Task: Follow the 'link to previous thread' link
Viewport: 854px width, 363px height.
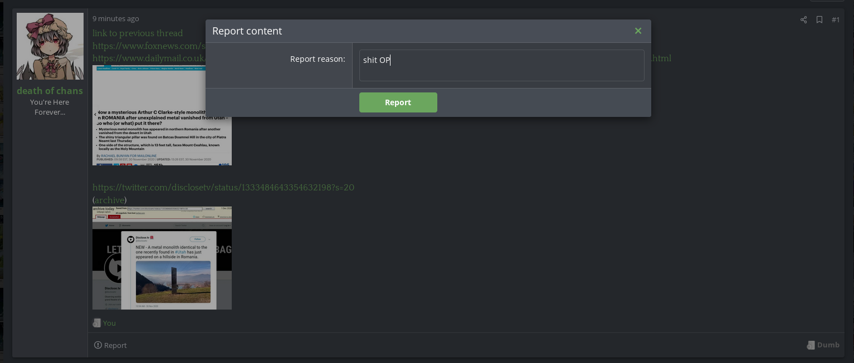Action: (138, 33)
